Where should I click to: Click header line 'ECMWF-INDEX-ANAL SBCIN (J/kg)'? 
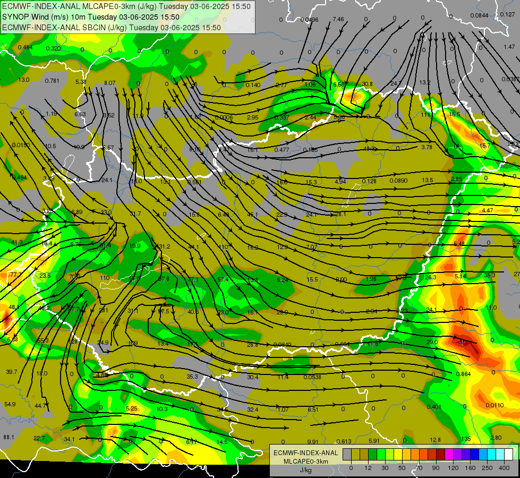(64, 28)
